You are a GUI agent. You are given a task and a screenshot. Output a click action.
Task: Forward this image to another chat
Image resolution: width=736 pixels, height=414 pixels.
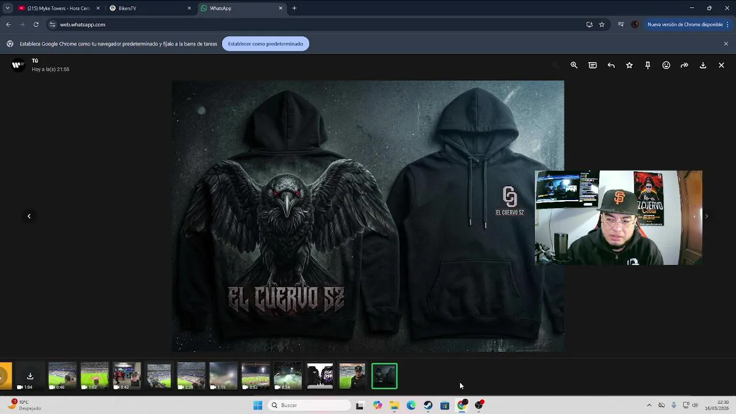click(684, 66)
